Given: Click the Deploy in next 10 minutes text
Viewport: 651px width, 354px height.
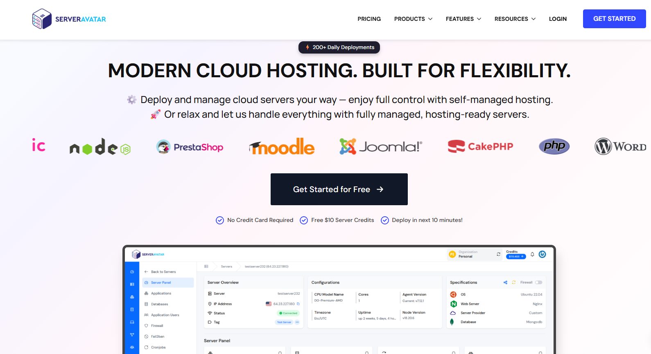Looking at the screenshot, I should (x=427, y=220).
